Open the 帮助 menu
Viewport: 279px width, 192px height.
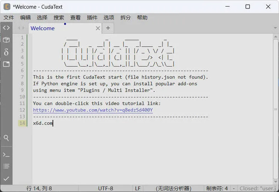coord(142,18)
